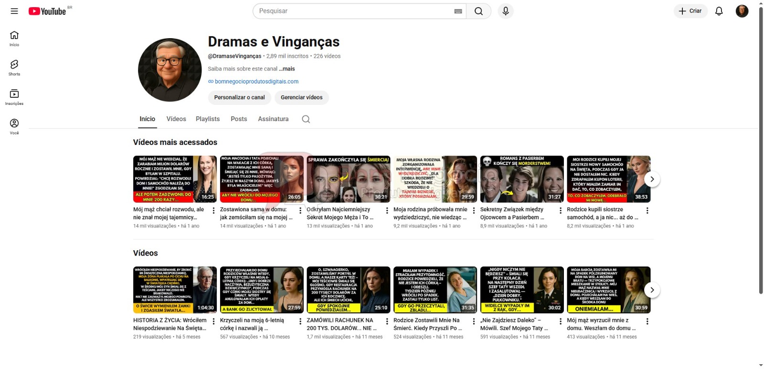Open the hamburger guide menu
The width and height of the screenshot is (764, 369).
click(14, 11)
